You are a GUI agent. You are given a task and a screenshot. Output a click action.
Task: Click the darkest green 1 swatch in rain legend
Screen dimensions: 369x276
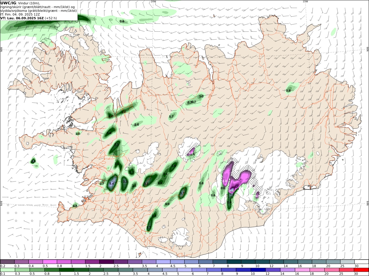click(66, 270)
